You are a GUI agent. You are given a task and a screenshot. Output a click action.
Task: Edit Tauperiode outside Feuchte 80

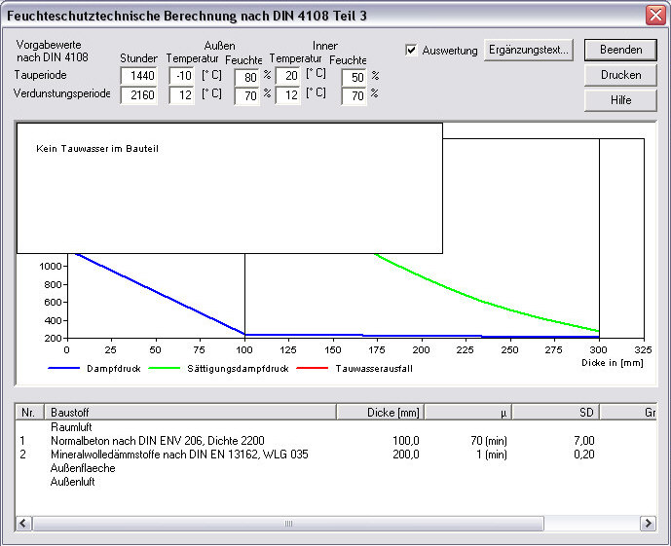point(247,78)
